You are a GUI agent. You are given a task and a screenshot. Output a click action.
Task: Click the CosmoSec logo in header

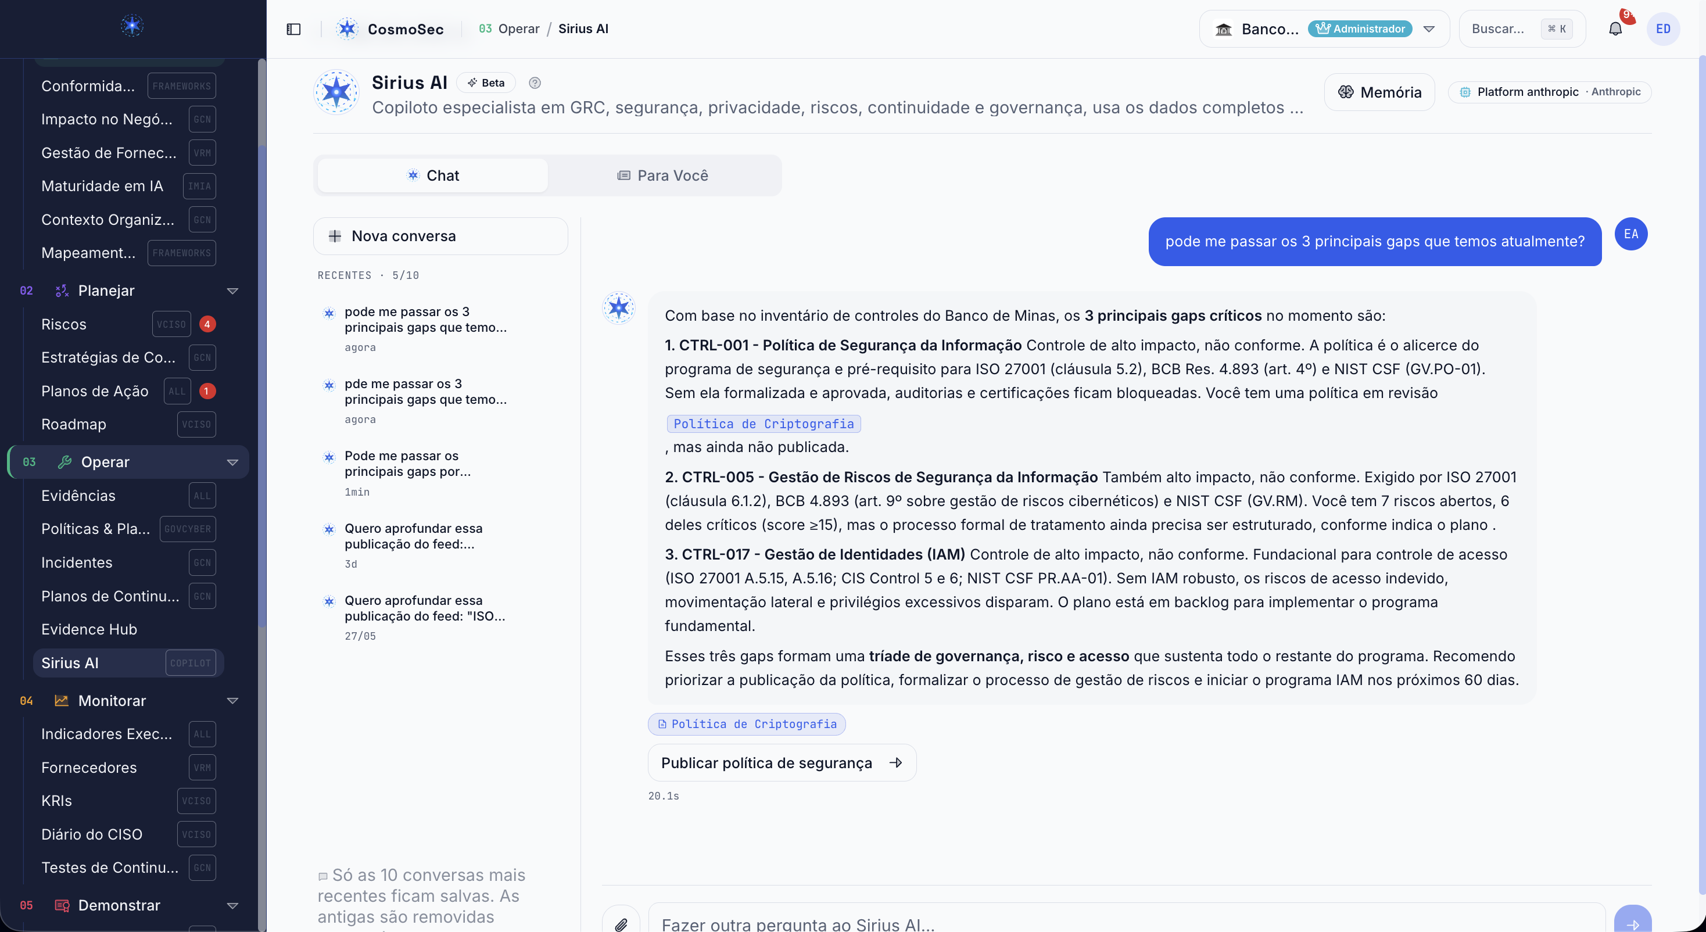[347, 29]
